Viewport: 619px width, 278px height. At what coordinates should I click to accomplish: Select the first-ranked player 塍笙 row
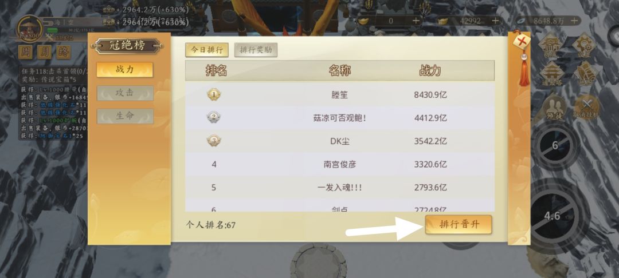(339, 94)
